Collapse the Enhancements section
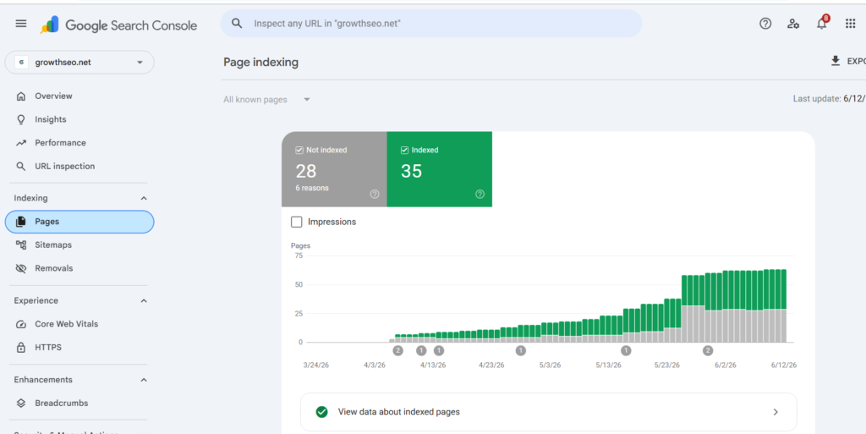This screenshot has width=866, height=434. (x=144, y=380)
